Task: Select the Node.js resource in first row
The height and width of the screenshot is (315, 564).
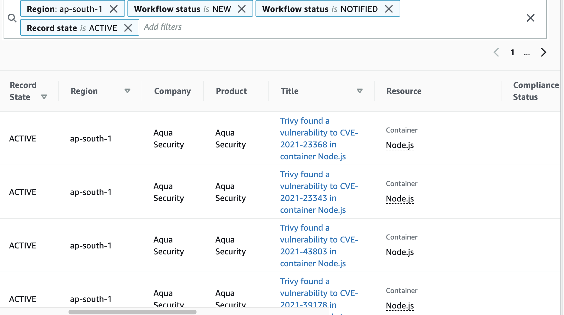Action: pyautogui.click(x=400, y=145)
